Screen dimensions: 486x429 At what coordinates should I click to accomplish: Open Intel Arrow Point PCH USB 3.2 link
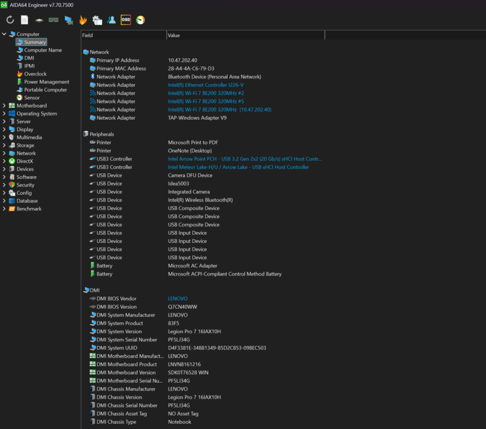pos(244,159)
